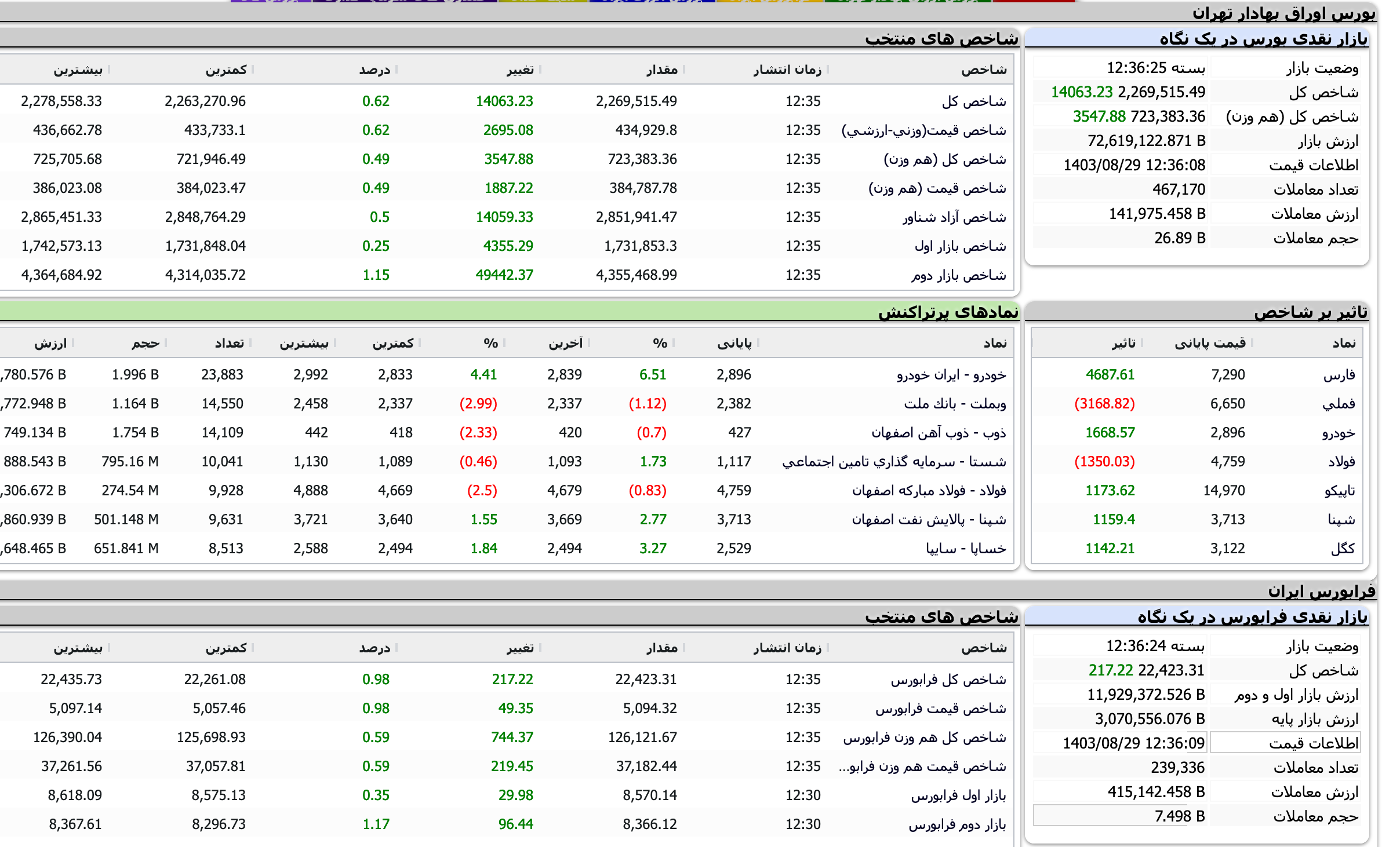Open the filter marker next to نماد header
This screenshot has width=1382, height=847.
(x=980, y=343)
